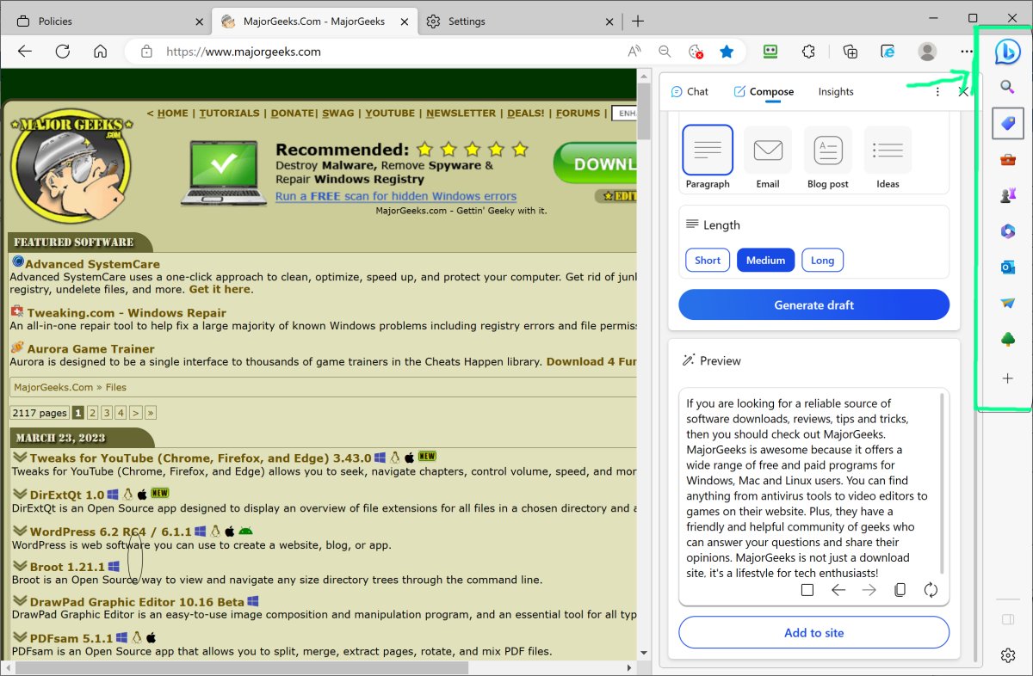1033x676 pixels.
Task: Open the Tools toolbox in the sidebar
Action: point(1007,159)
